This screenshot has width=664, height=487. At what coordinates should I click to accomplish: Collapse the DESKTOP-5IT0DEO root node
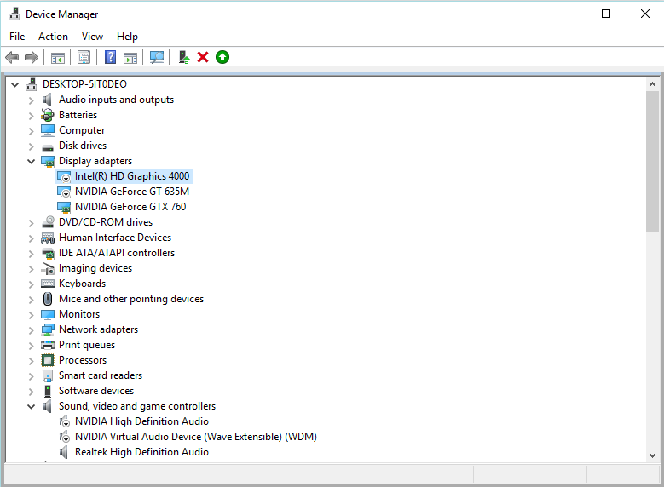[14, 84]
